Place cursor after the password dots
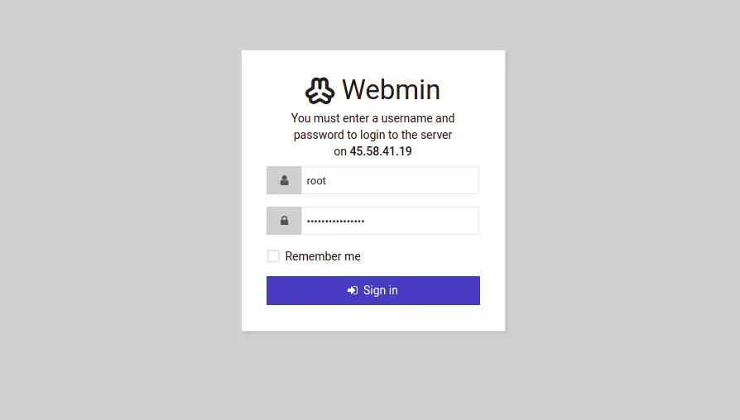This screenshot has height=420, width=740. 365,221
